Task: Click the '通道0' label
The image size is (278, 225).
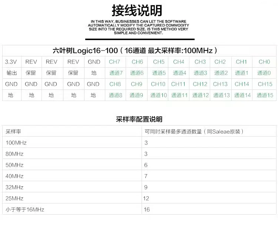Action: point(264,73)
